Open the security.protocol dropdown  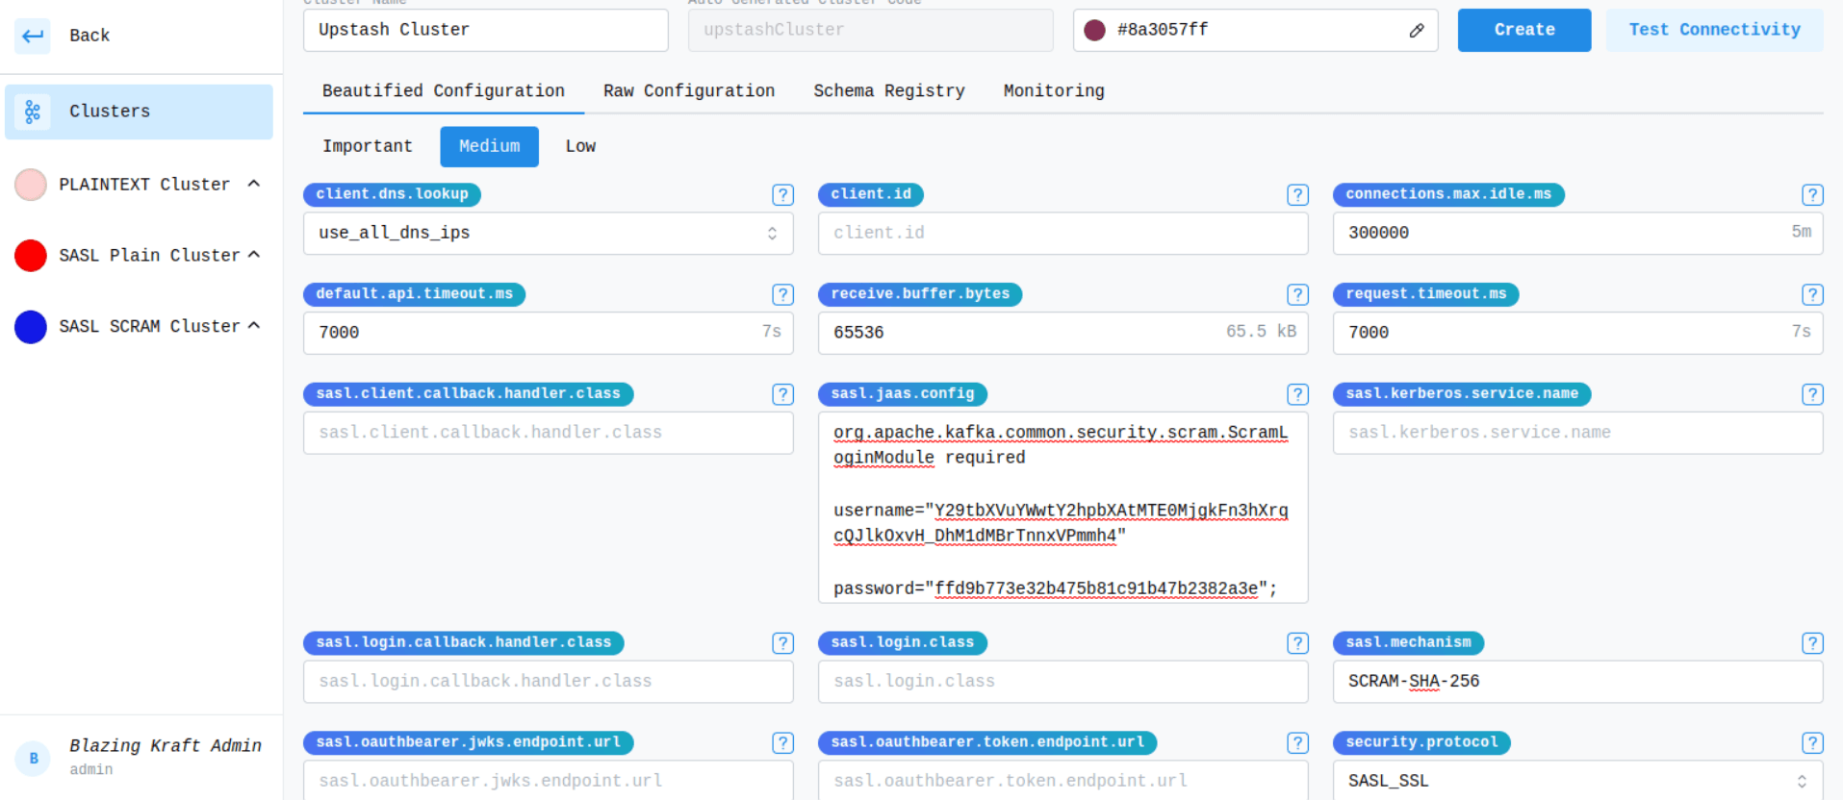coord(1578,781)
